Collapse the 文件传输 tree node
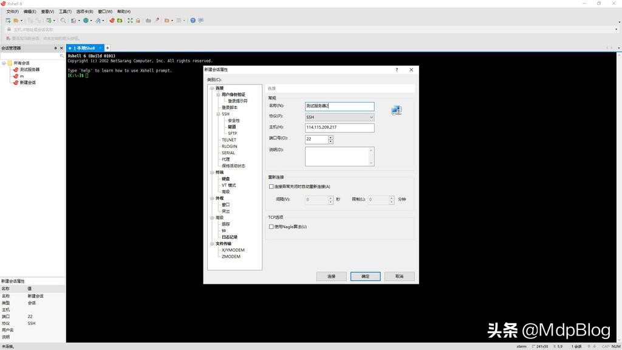This screenshot has height=350, width=622. pos(211,244)
